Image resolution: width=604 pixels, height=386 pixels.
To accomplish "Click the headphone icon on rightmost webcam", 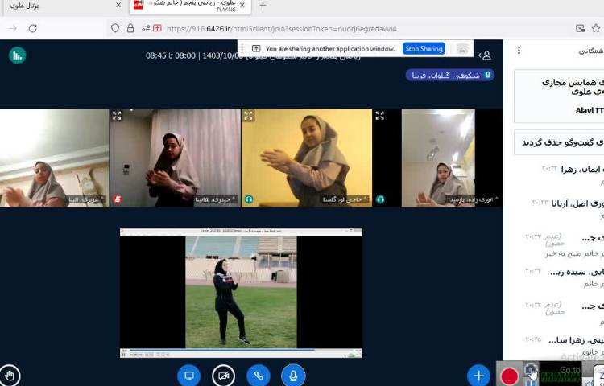I will pyautogui.click(x=380, y=199).
